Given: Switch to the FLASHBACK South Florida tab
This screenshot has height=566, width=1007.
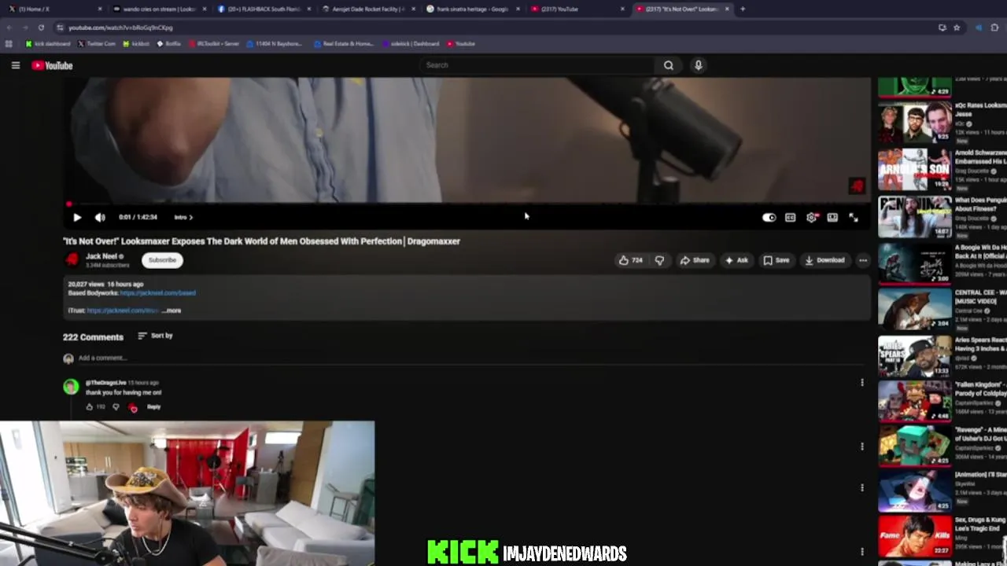Looking at the screenshot, I should [x=264, y=9].
